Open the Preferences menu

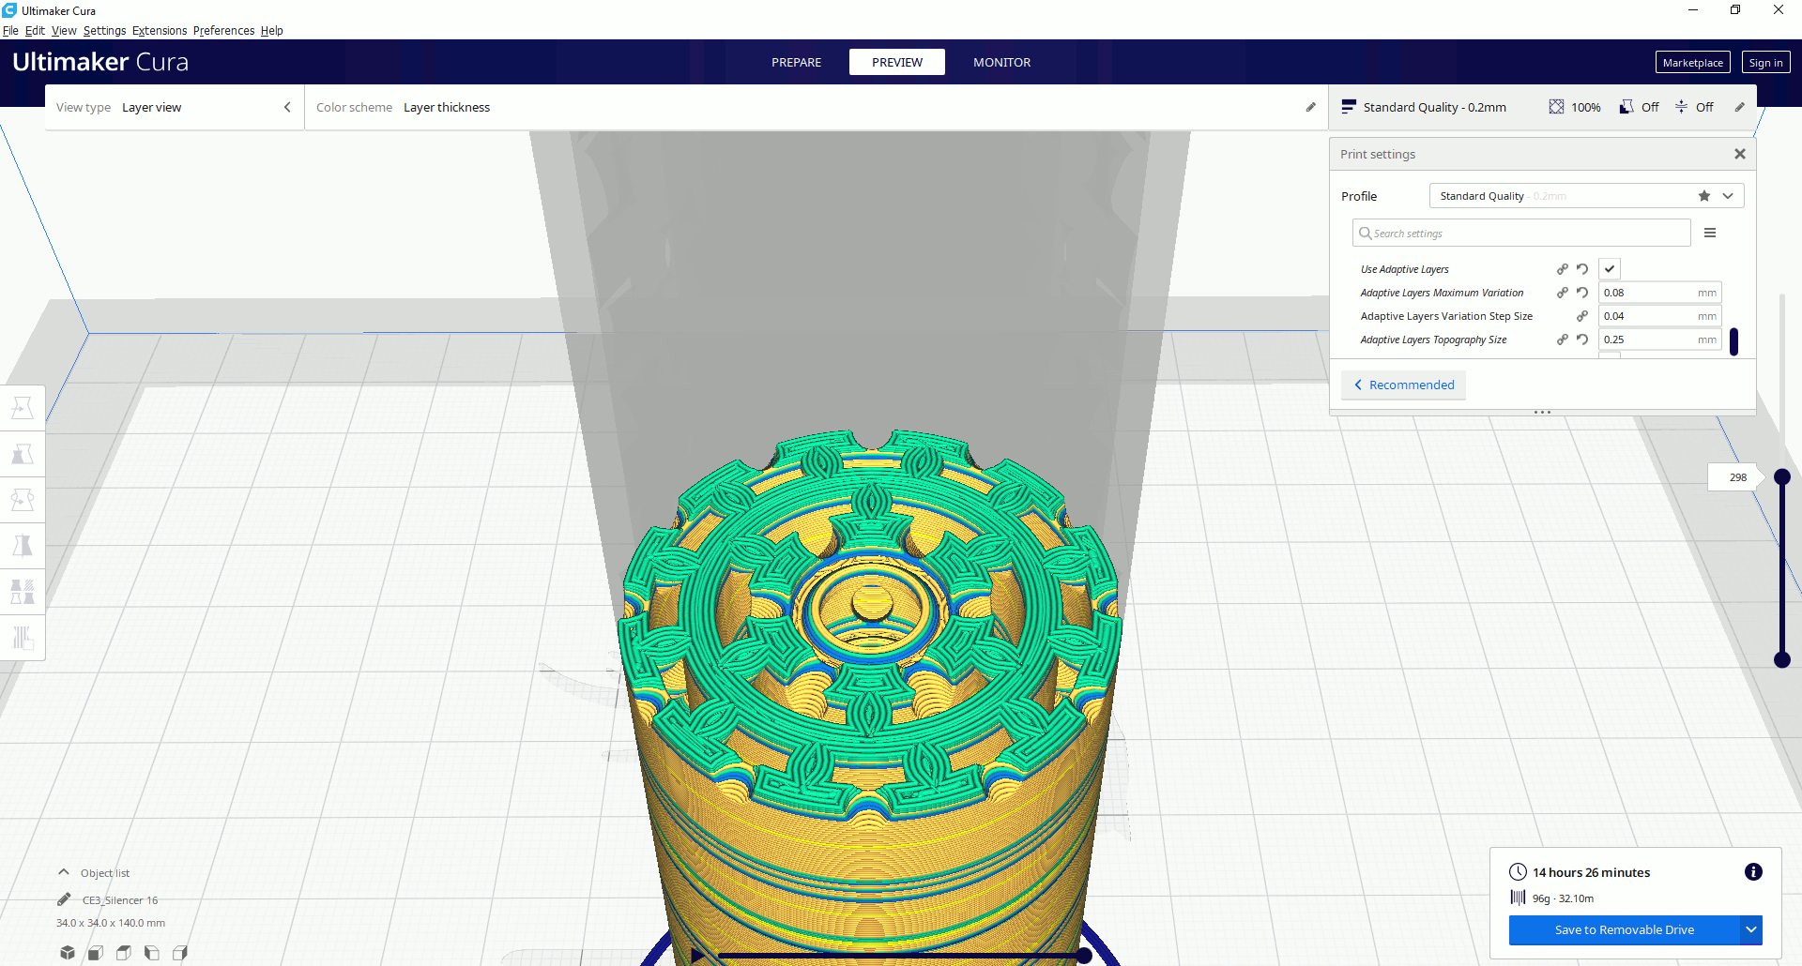pos(223,30)
